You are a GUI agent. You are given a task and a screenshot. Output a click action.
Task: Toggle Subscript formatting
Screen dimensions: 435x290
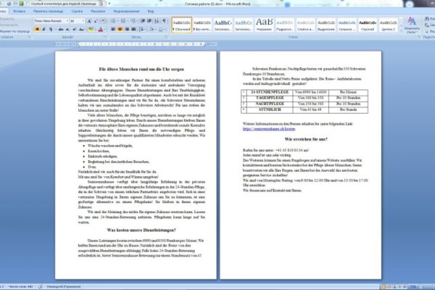(x=67, y=30)
